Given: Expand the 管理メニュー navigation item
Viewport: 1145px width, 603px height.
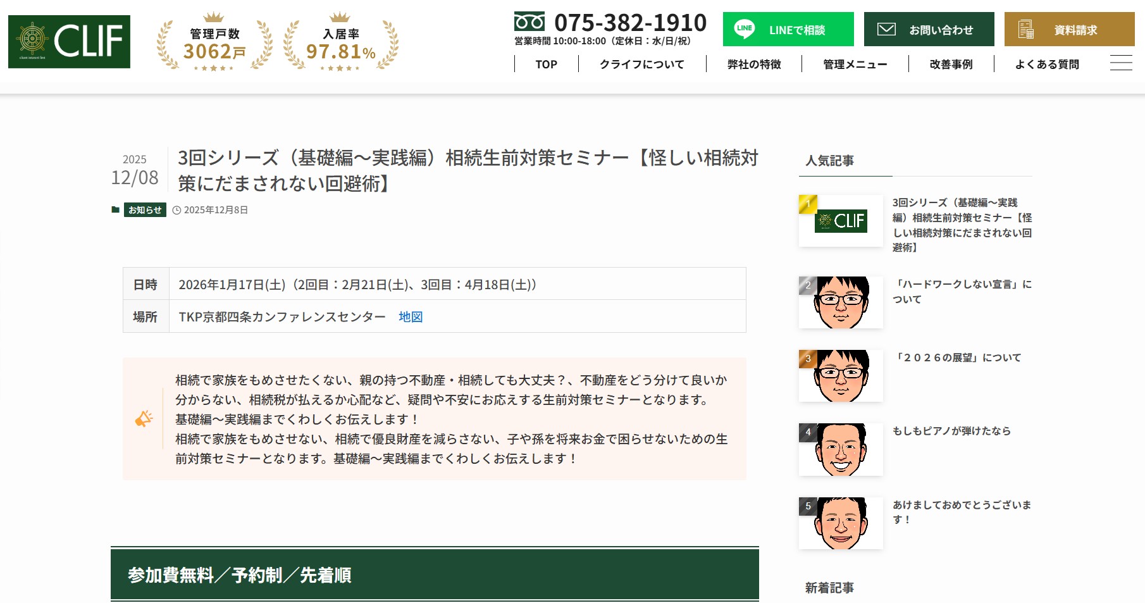Looking at the screenshot, I should click(x=855, y=64).
